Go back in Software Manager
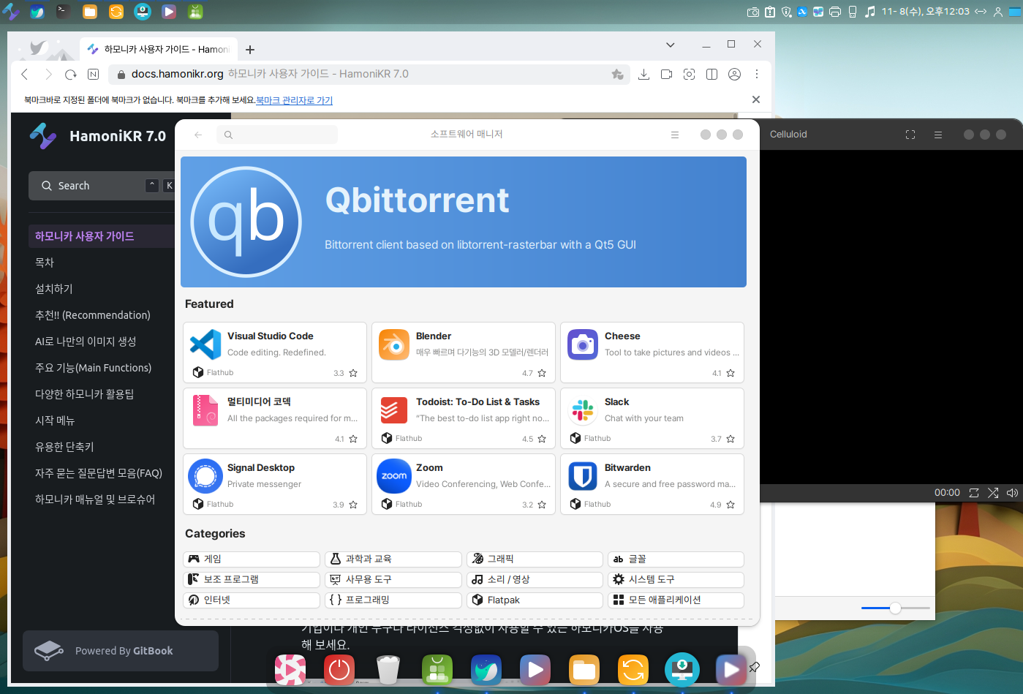The height and width of the screenshot is (694, 1023). (197, 135)
